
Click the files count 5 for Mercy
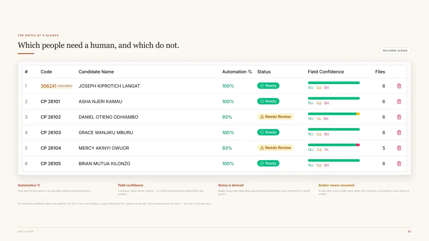[384, 148]
